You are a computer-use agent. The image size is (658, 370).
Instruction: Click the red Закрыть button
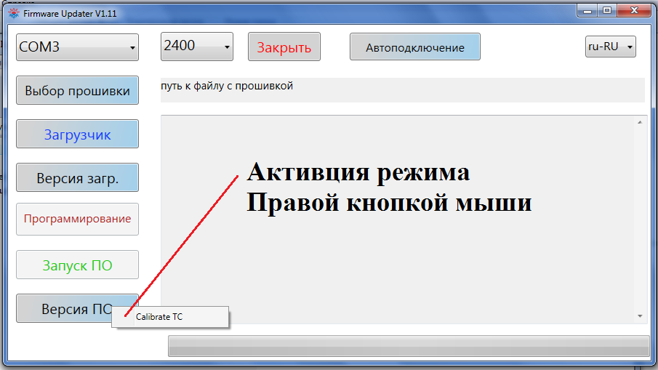click(x=284, y=47)
